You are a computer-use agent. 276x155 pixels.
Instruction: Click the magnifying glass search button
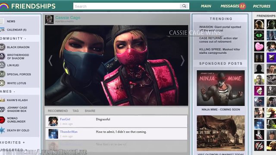point(184,6)
